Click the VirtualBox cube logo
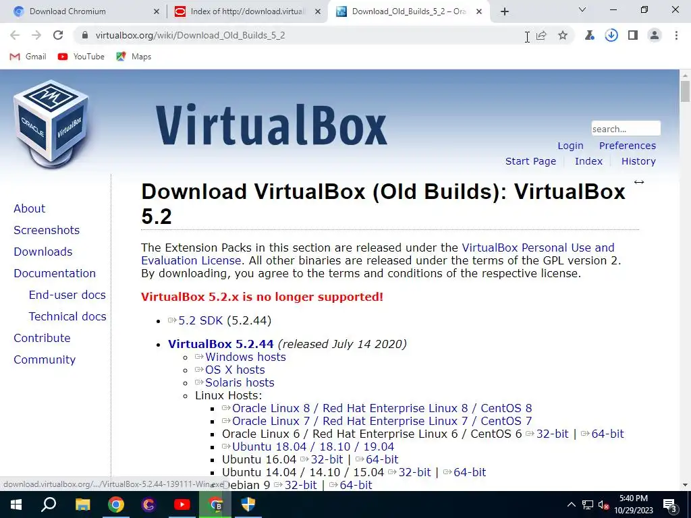The height and width of the screenshot is (518, 691). pos(51,123)
